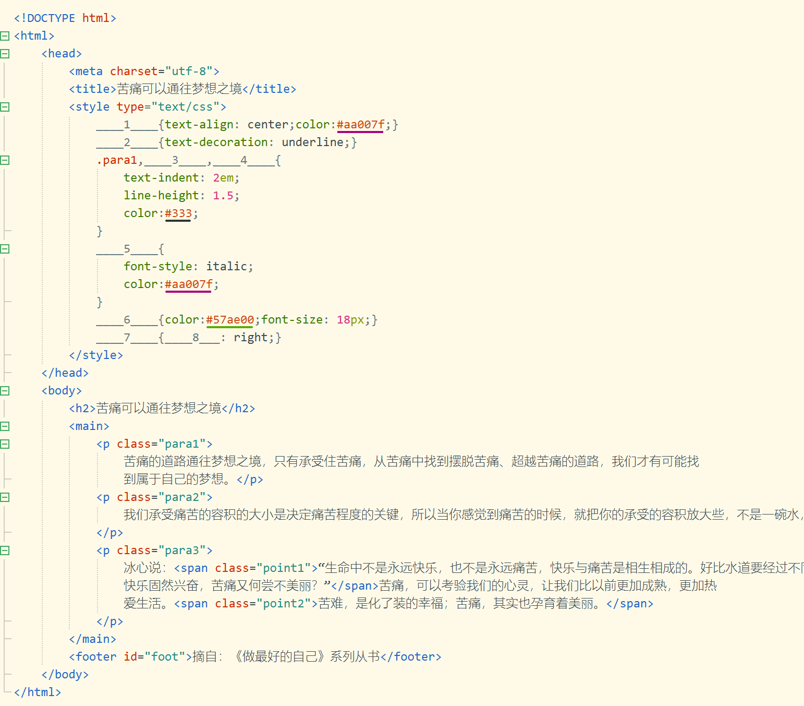
Task: Click the #57ae00 color value
Action: click(x=230, y=320)
